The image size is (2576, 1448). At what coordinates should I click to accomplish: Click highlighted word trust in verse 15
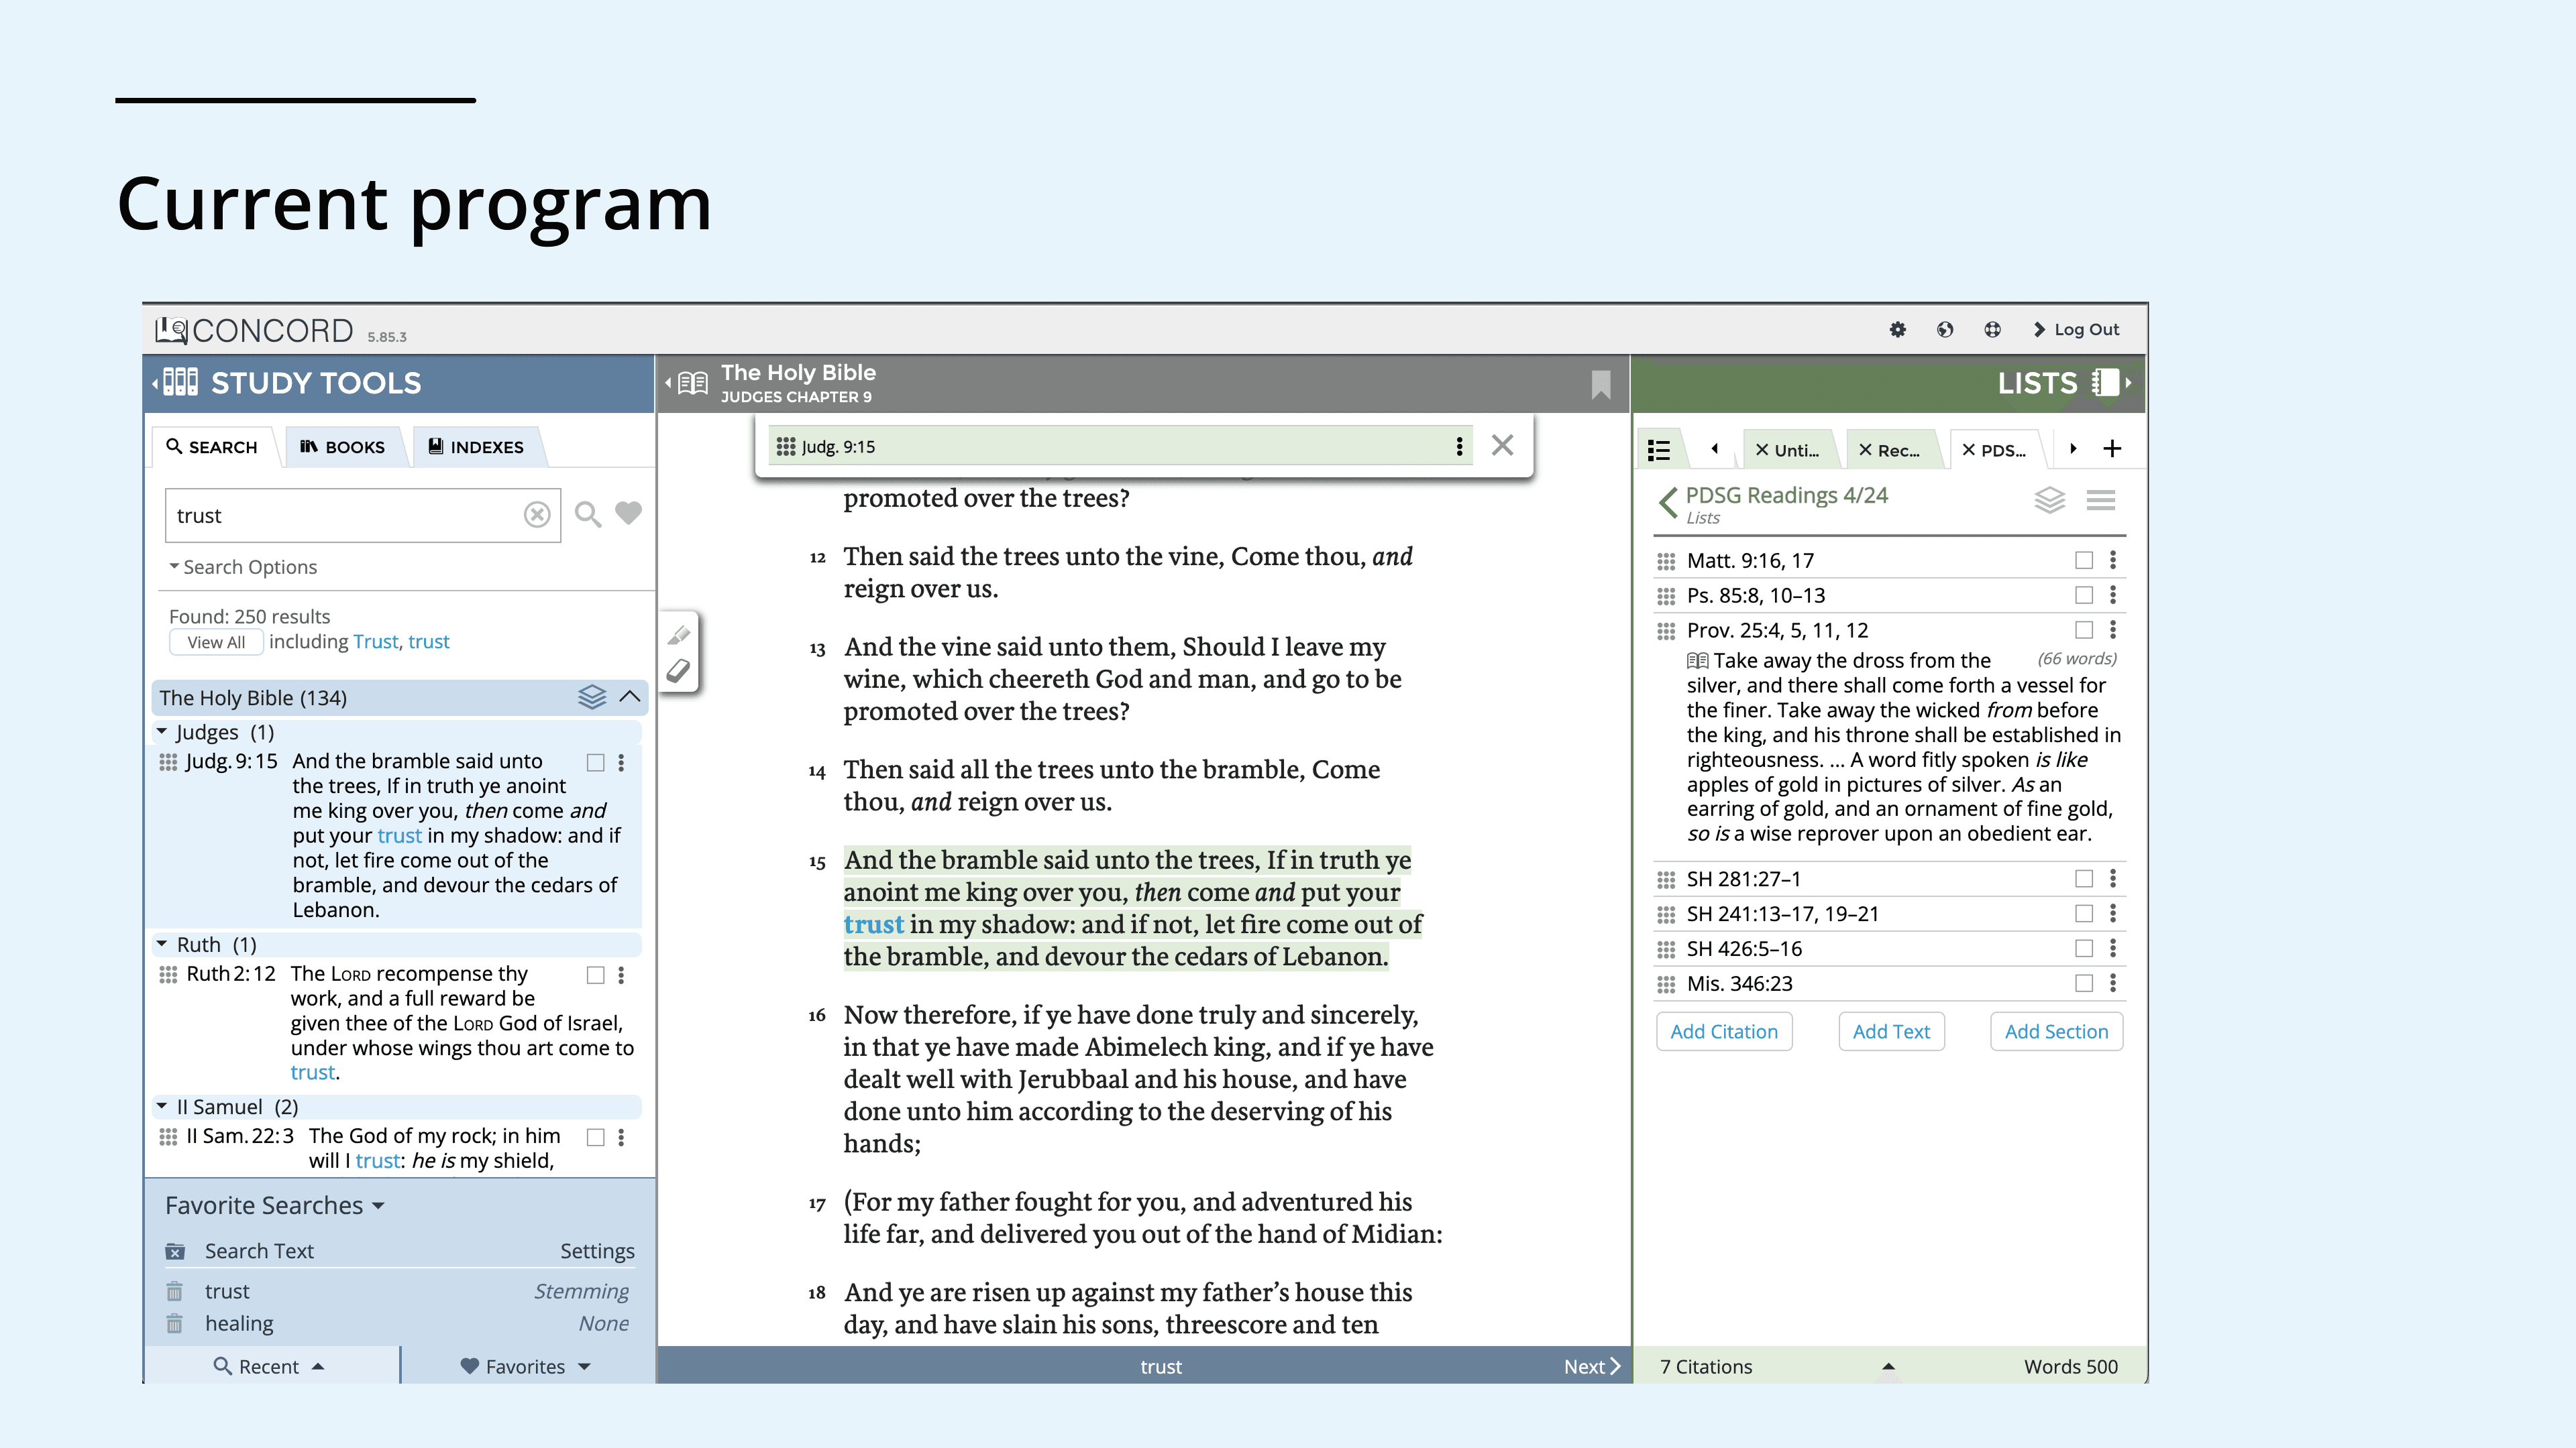pos(873,924)
